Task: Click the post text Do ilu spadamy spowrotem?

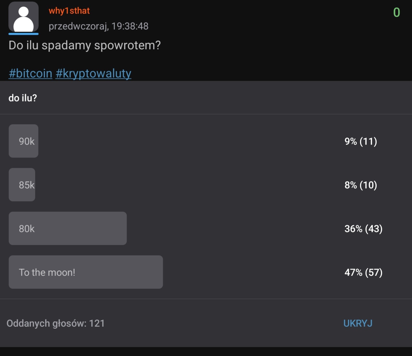Action: 84,45
